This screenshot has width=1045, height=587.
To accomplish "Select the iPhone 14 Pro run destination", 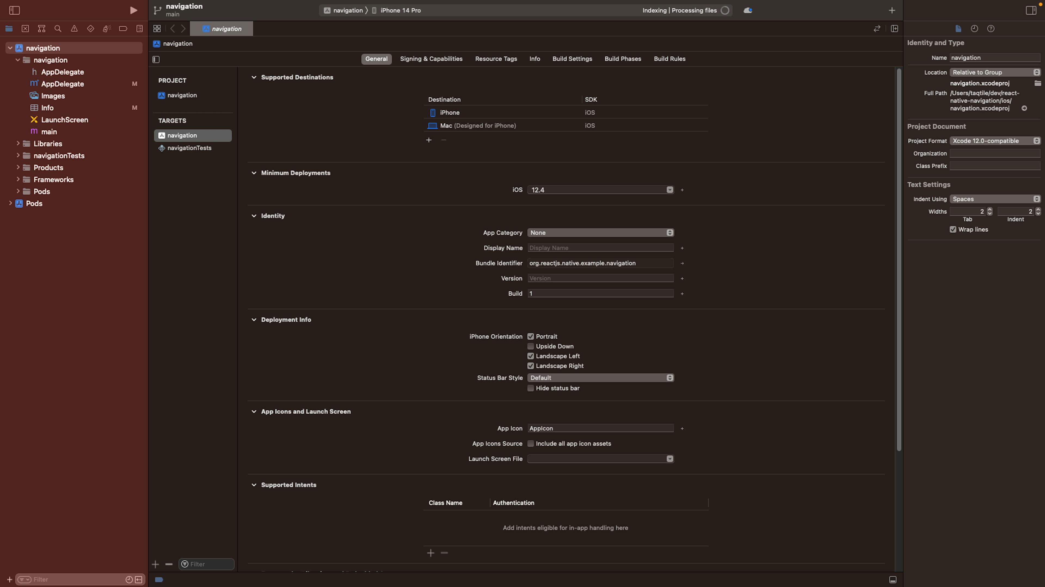I will click(x=400, y=10).
